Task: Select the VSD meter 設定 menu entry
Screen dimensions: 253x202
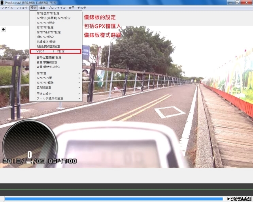Action: [55, 51]
